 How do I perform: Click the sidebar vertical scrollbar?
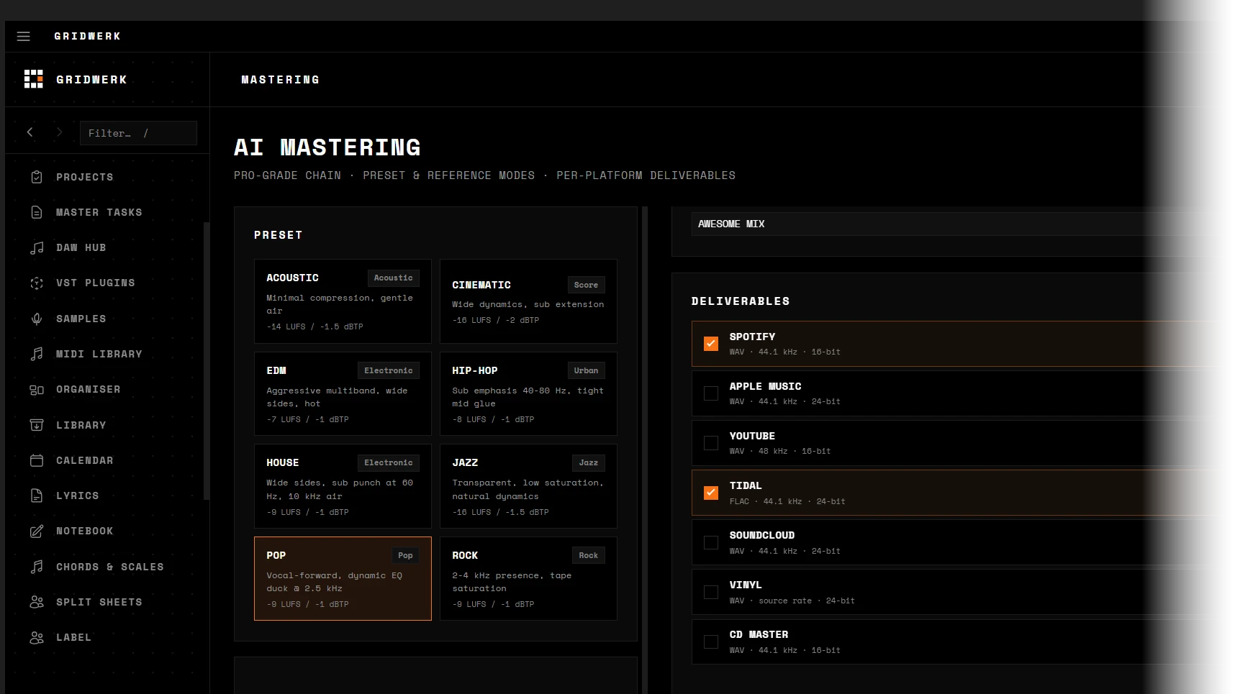pyautogui.click(x=207, y=360)
